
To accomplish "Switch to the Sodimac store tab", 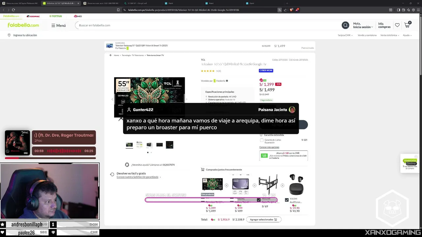I will click(x=33, y=16).
